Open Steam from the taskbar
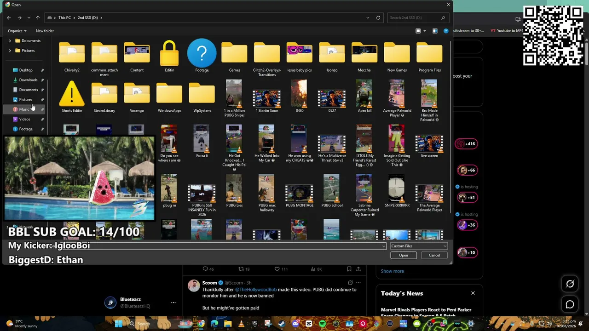 tap(282, 324)
